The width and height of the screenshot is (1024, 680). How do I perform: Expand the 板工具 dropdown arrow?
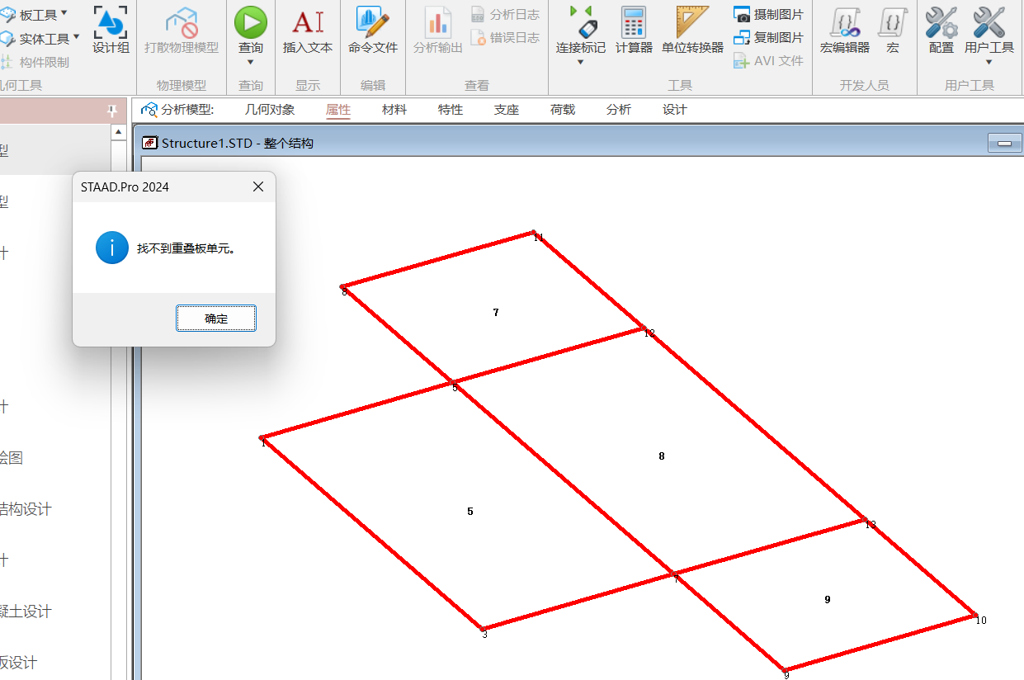[64, 13]
